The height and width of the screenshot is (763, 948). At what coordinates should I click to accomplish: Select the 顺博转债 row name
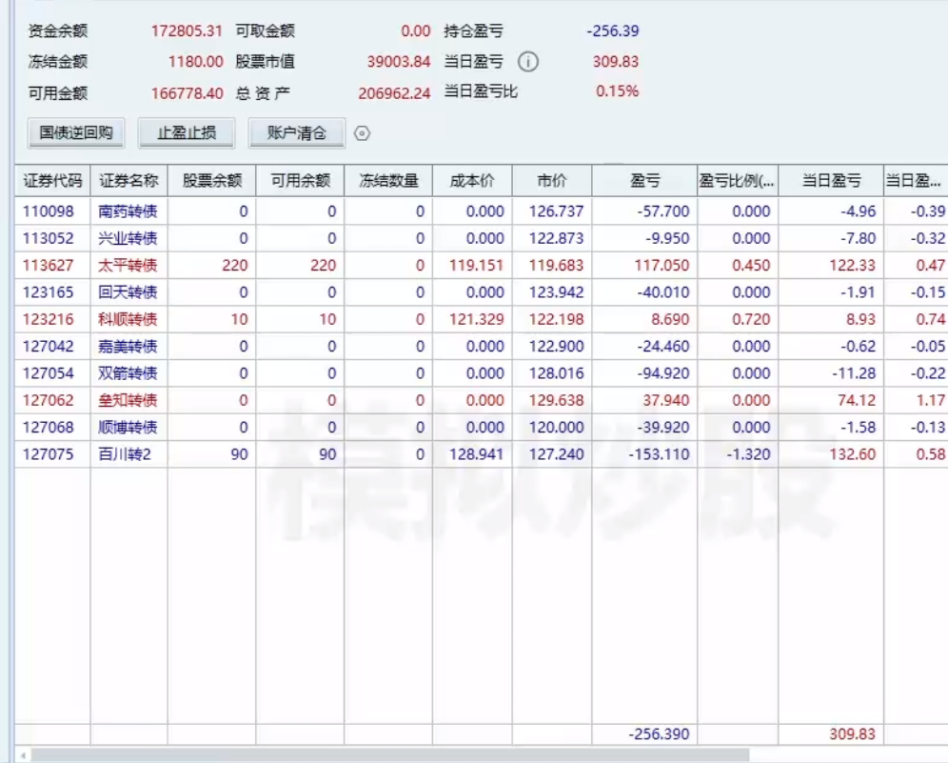pyautogui.click(x=128, y=427)
